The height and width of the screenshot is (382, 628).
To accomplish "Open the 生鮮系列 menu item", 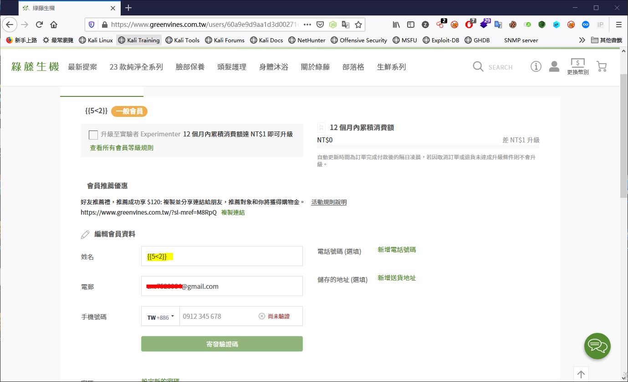I will [x=391, y=67].
